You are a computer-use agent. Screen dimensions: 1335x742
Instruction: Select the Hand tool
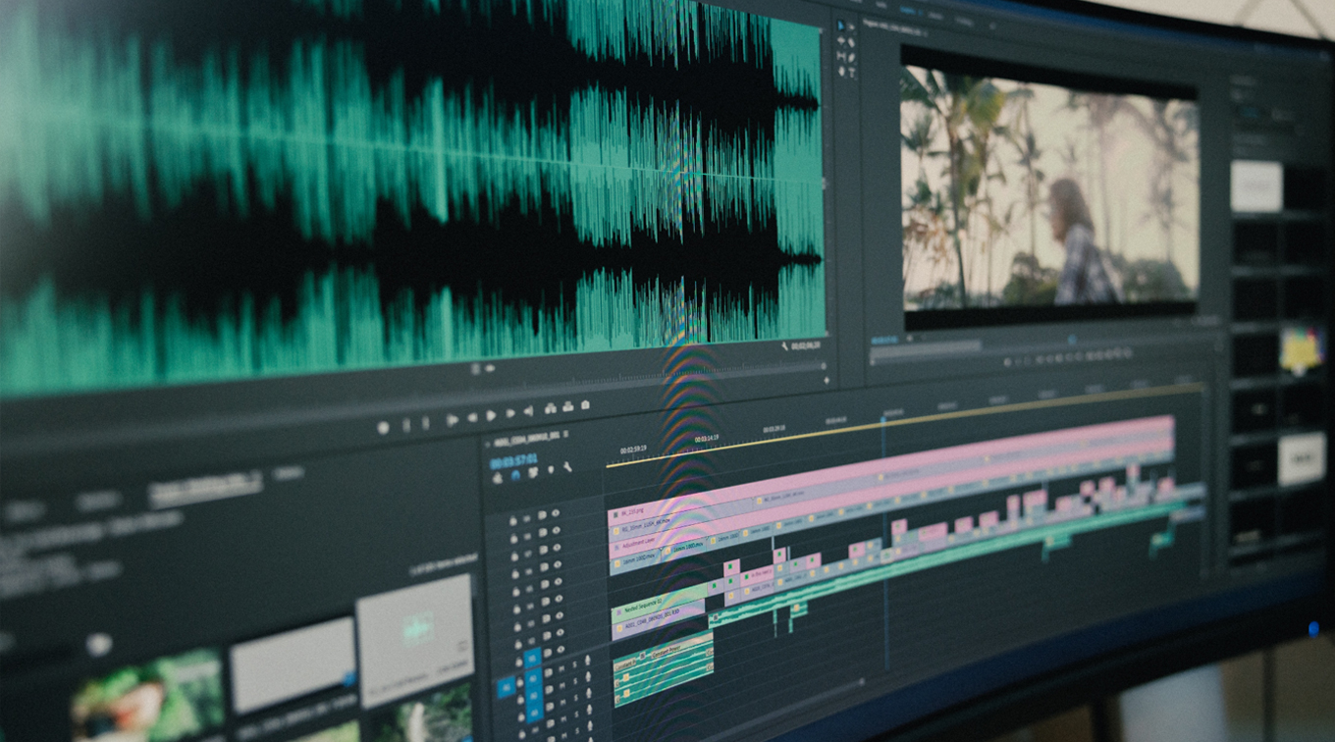pyautogui.click(x=841, y=71)
